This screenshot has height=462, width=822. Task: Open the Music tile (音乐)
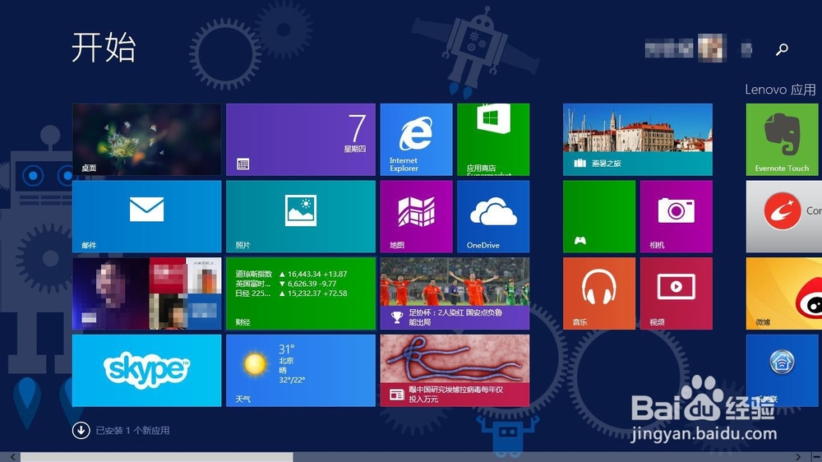(599, 293)
